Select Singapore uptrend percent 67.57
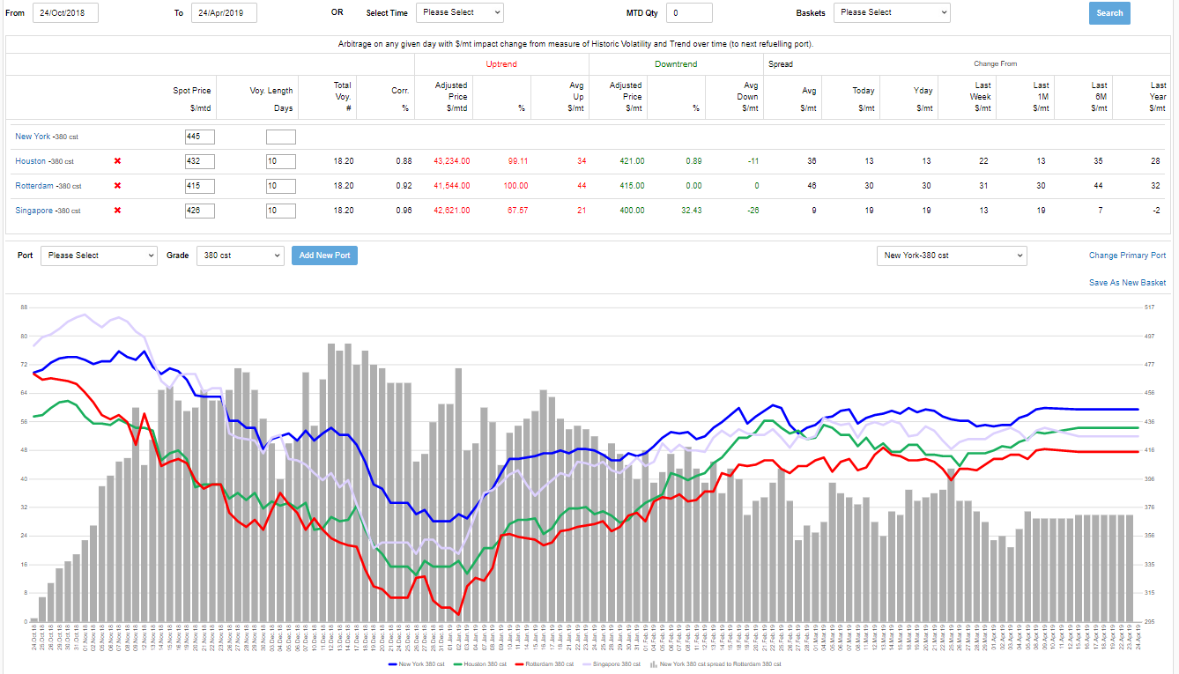This screenshot has height=674, width=1179. 518,211
